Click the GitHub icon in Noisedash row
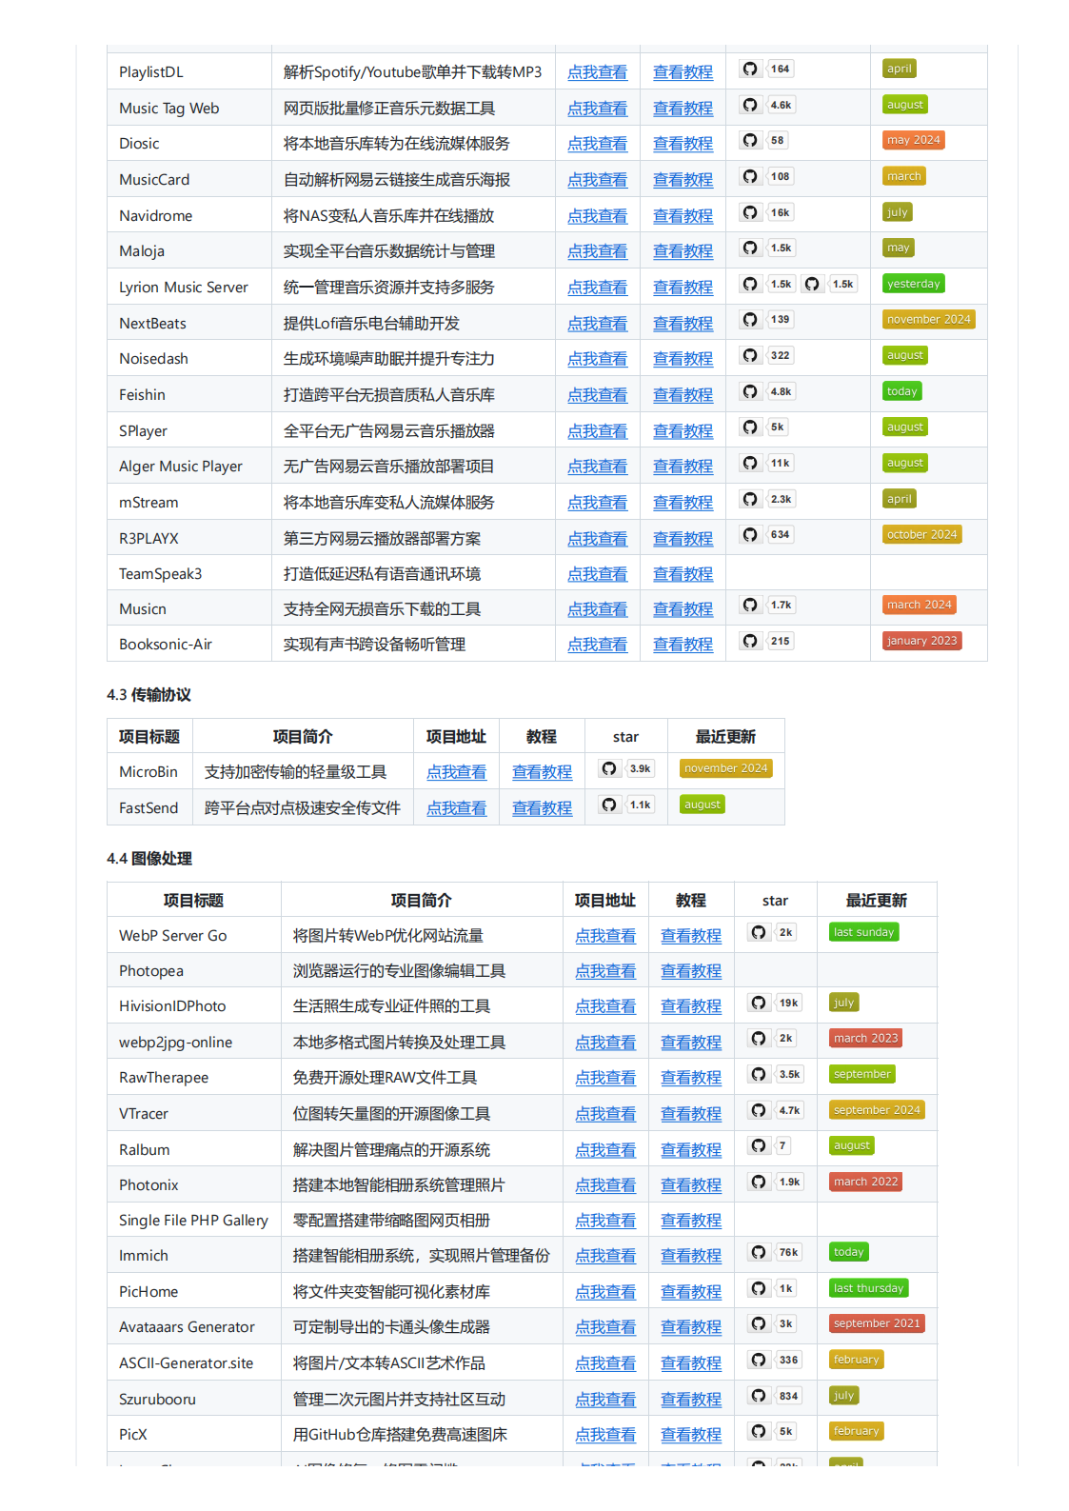The height and width of the screenshot is (1511, 1069). (x=750, y=355)
